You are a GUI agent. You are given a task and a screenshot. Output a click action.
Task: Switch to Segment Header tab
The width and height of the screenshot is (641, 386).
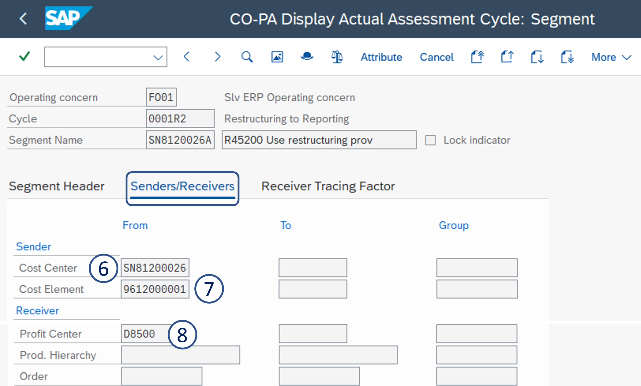[x=57, y=186]
